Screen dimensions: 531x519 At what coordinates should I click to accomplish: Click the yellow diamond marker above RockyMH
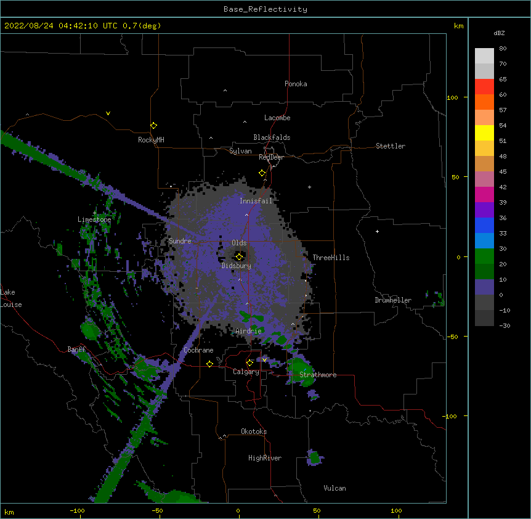tap(154, 126)
